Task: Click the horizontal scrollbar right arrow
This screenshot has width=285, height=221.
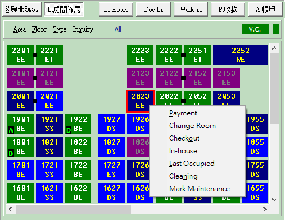Action: 265,209
